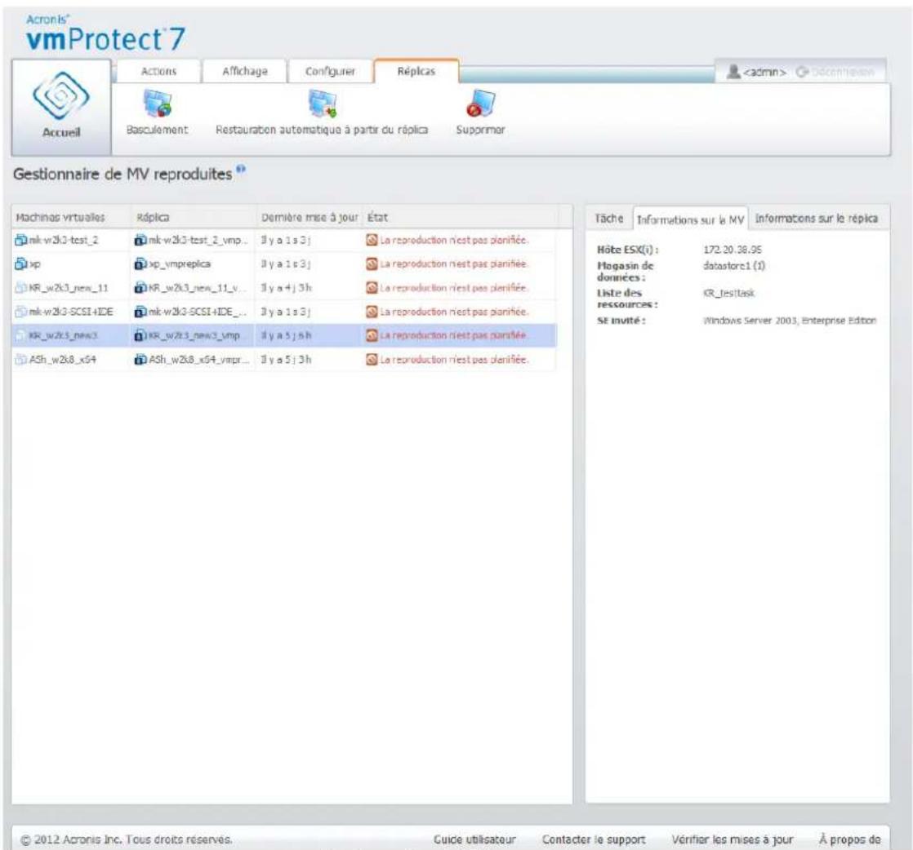The image size is (913, 850).
Task: Click the xp_vmpreplica replica name
Action: (x=180, y=264)
